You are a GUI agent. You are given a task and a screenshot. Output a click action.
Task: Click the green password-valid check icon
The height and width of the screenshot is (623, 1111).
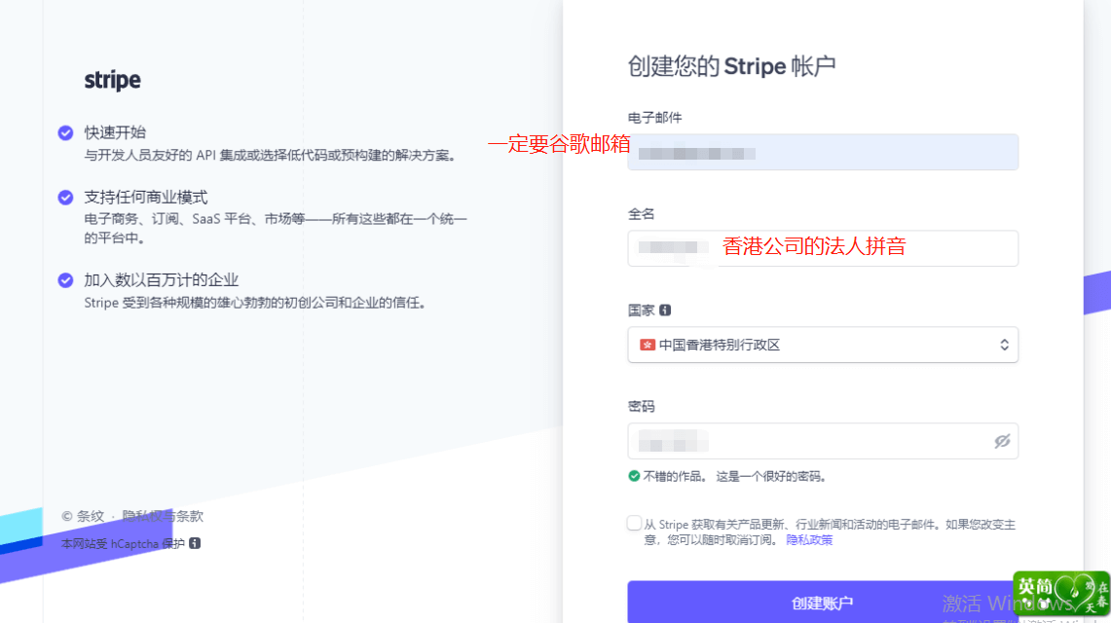point(634,476)
